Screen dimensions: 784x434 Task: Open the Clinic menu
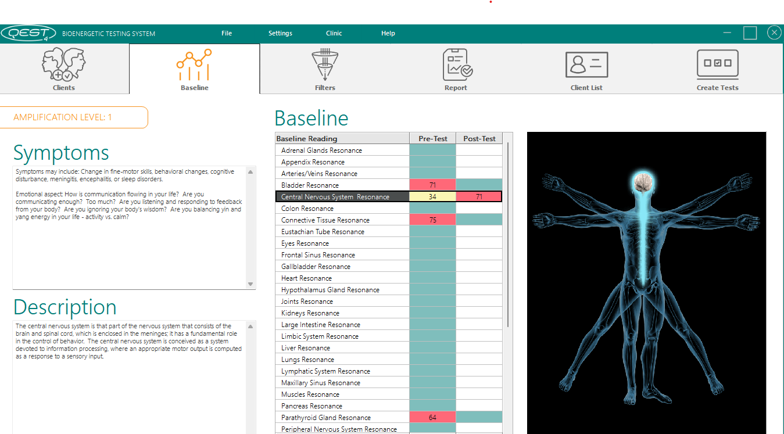point(334,33)
